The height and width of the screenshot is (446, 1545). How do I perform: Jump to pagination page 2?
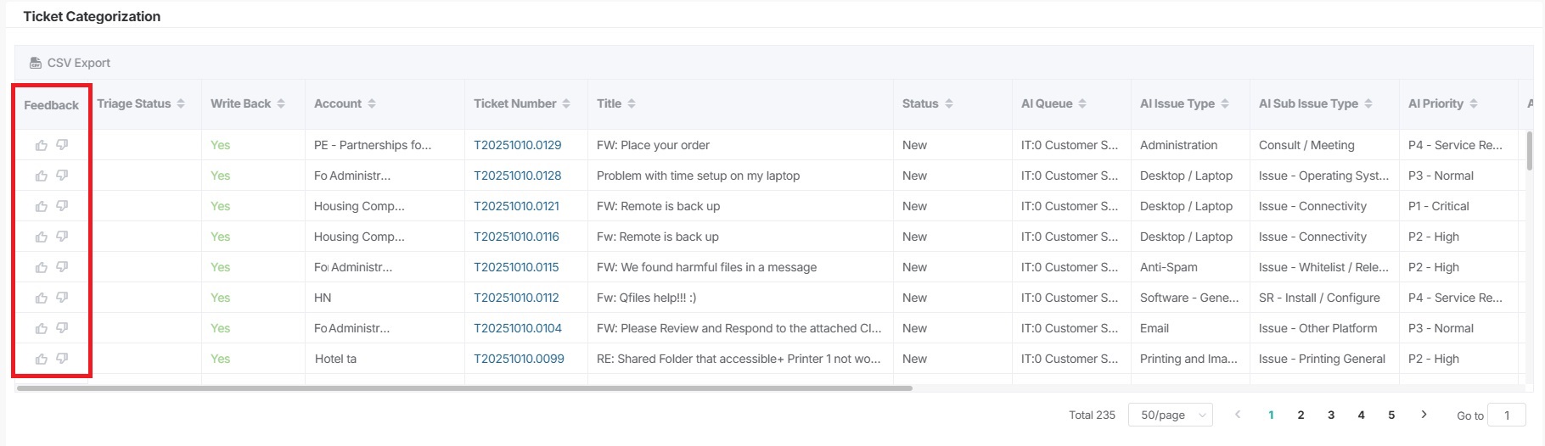(x=1301, y=415)
